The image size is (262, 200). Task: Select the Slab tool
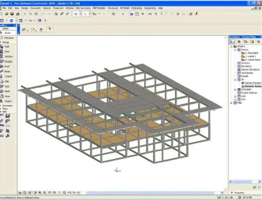7,81
